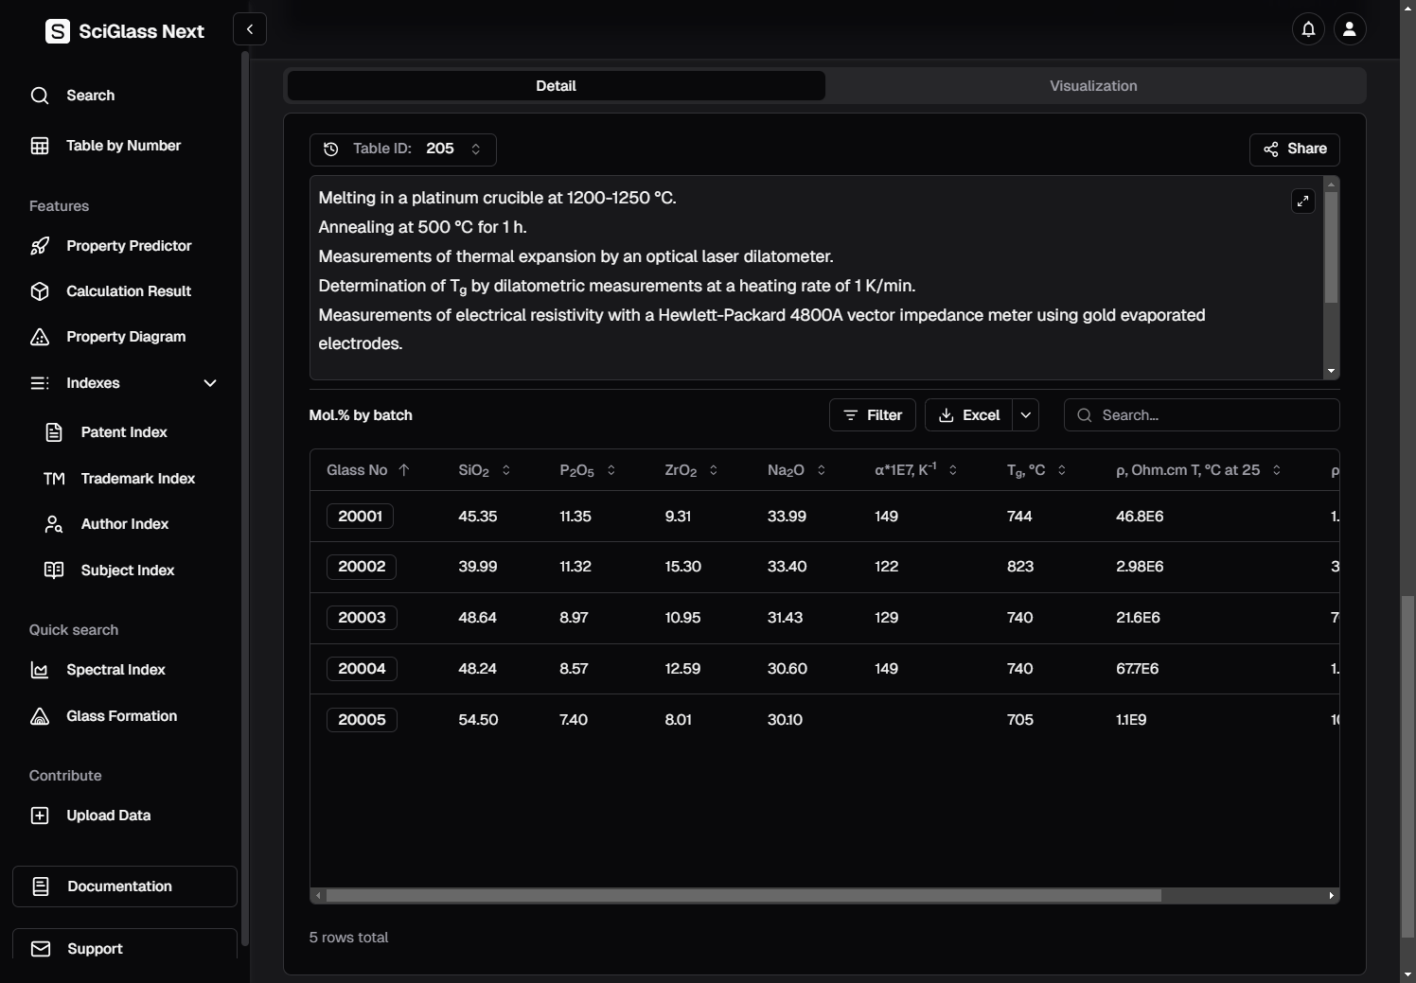Open the user profile icon
Viewport: 1416px width, 983px height.
click(x=1350, y=29)
